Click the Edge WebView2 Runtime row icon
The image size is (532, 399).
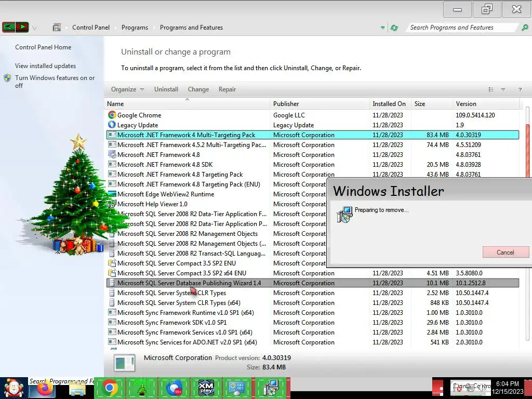(x=112, y=194)
